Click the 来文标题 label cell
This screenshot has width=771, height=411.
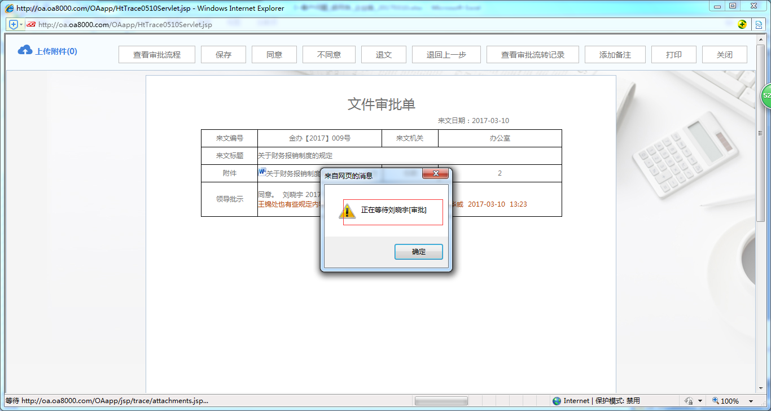229,156
